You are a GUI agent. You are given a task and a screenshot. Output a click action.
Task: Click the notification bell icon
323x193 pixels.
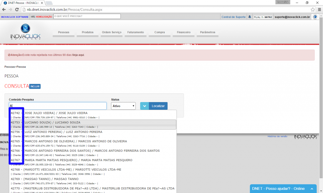(250, 17)
